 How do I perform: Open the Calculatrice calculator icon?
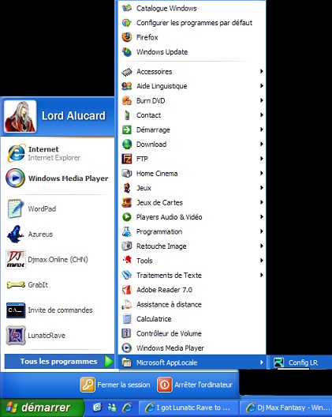[127, 319]
